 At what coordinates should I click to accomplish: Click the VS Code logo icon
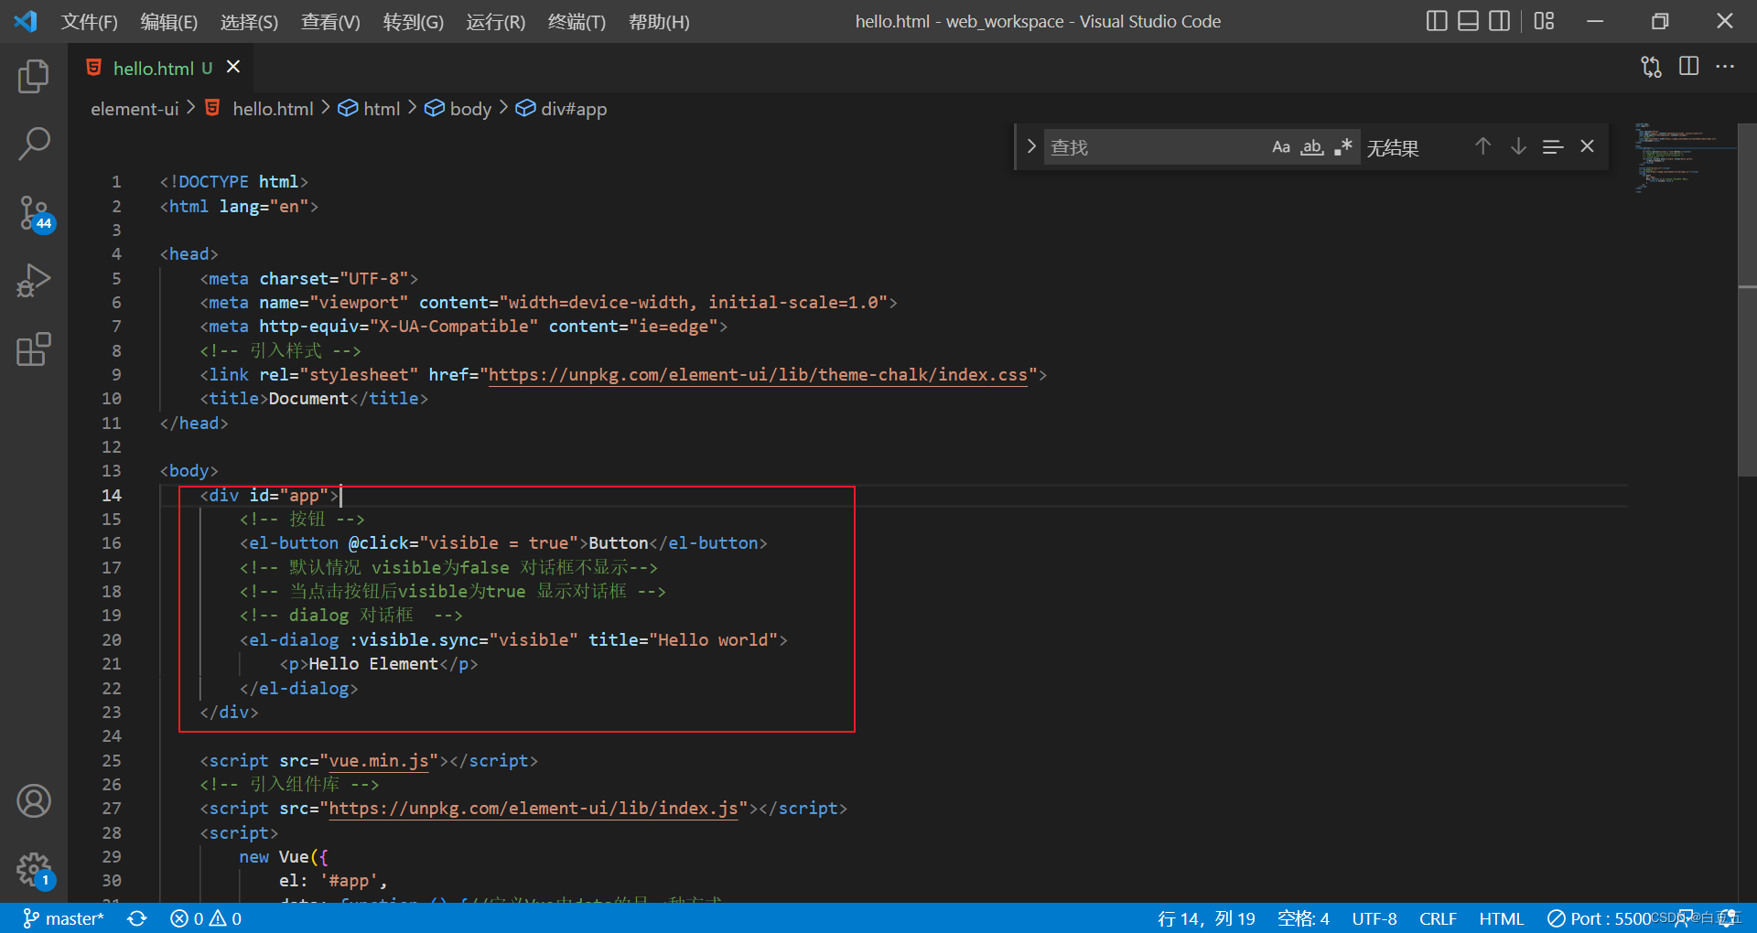pyautogui.click(x=26, y=21)
